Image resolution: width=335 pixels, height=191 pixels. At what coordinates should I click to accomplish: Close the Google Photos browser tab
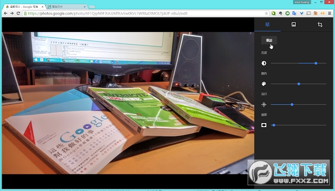coord(42,7)
